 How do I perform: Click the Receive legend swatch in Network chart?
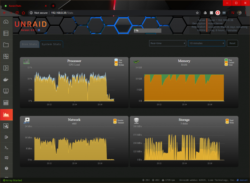tap(115, 120)
